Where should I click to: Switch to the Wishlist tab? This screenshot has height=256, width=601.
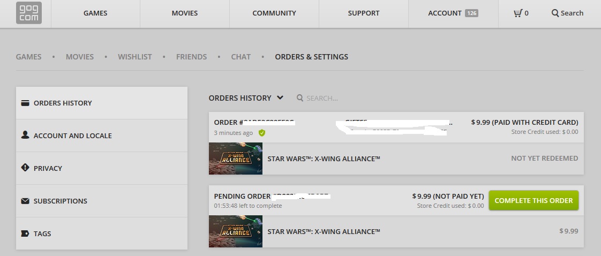coord(135,57)
